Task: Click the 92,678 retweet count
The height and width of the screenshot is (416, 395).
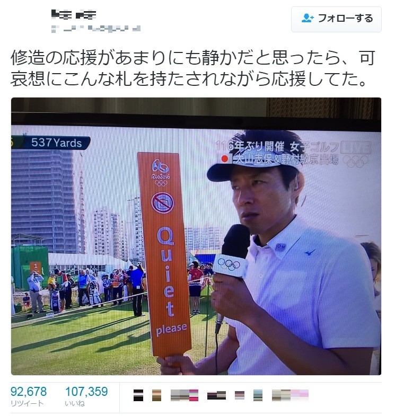Action: tap(29, 392)
